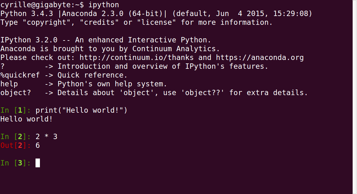Click the 'IPython 3.2.0 -- An enhanced' line
This screenshot has width=357, height=194.
[x=106, y=40]
